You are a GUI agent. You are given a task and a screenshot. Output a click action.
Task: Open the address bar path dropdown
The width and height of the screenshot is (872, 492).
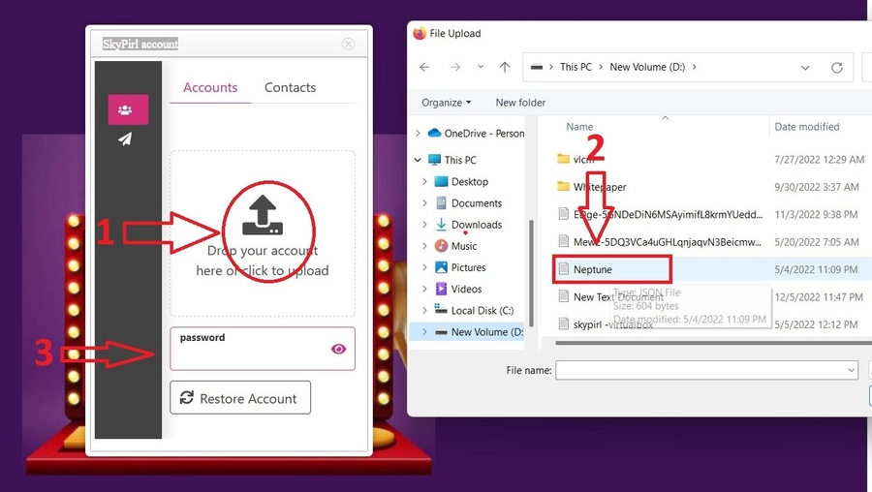point(805,68)
